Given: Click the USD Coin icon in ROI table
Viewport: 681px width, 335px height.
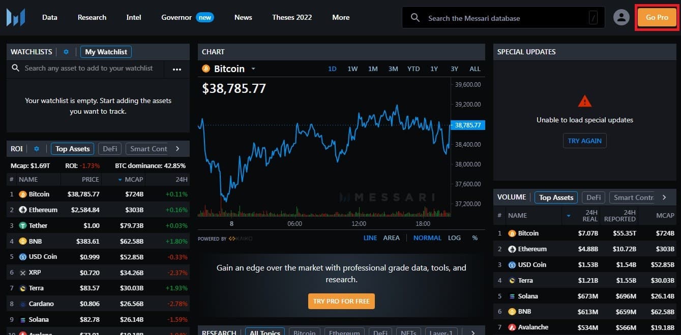Looking at the screenshot, I should [22, 257].
